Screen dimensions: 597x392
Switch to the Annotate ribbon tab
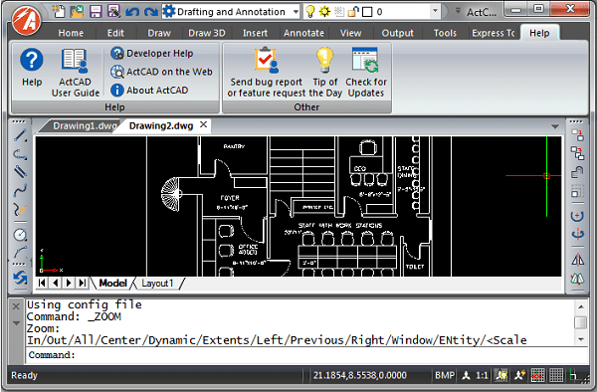pos(303,33)
